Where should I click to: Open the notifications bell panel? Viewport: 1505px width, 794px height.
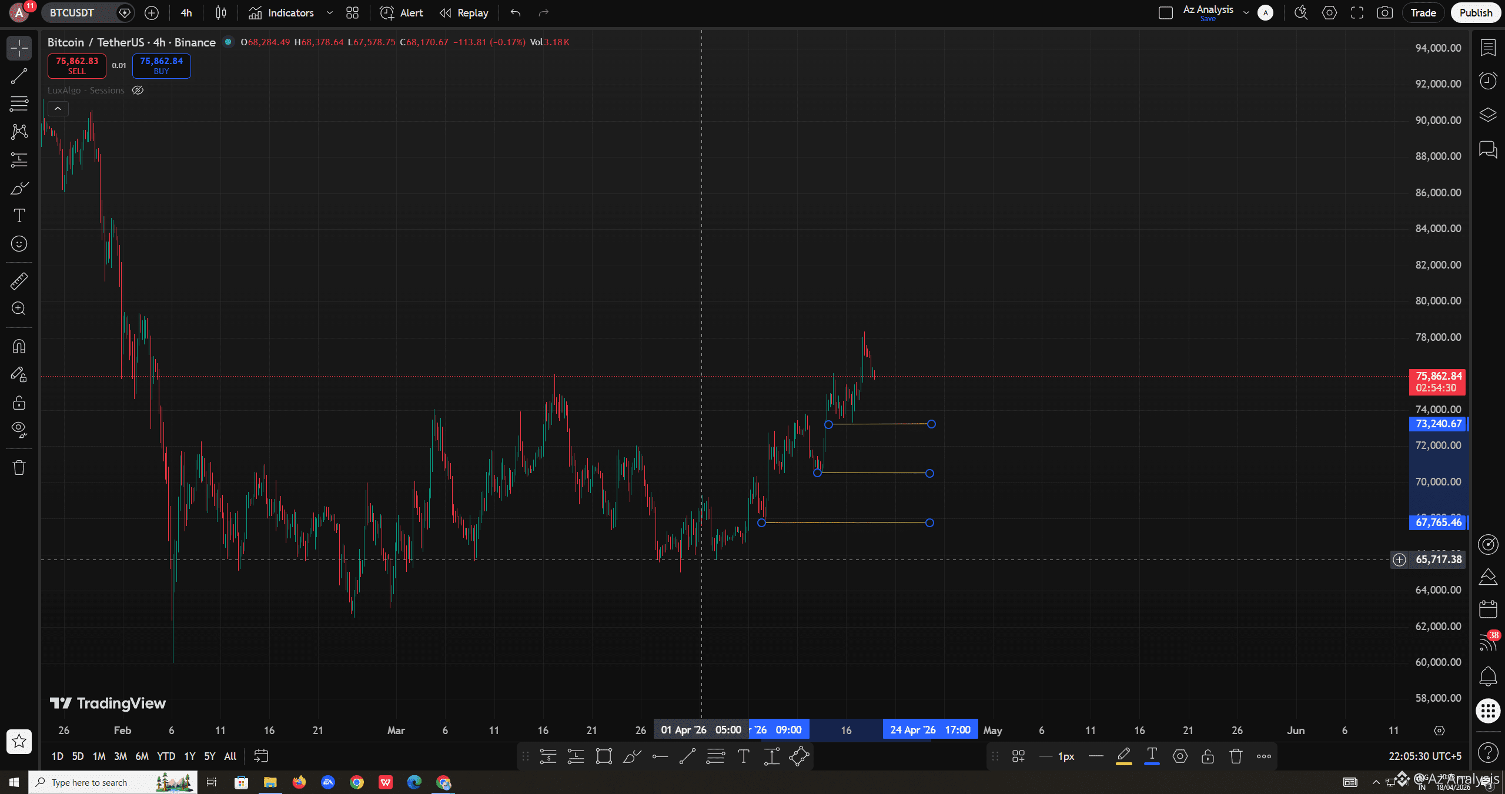click(x=1488, y=676)
